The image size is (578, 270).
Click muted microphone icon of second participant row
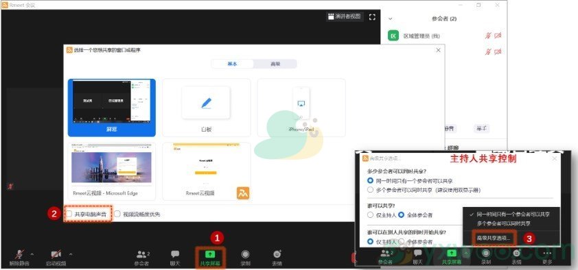coord(488,51)
